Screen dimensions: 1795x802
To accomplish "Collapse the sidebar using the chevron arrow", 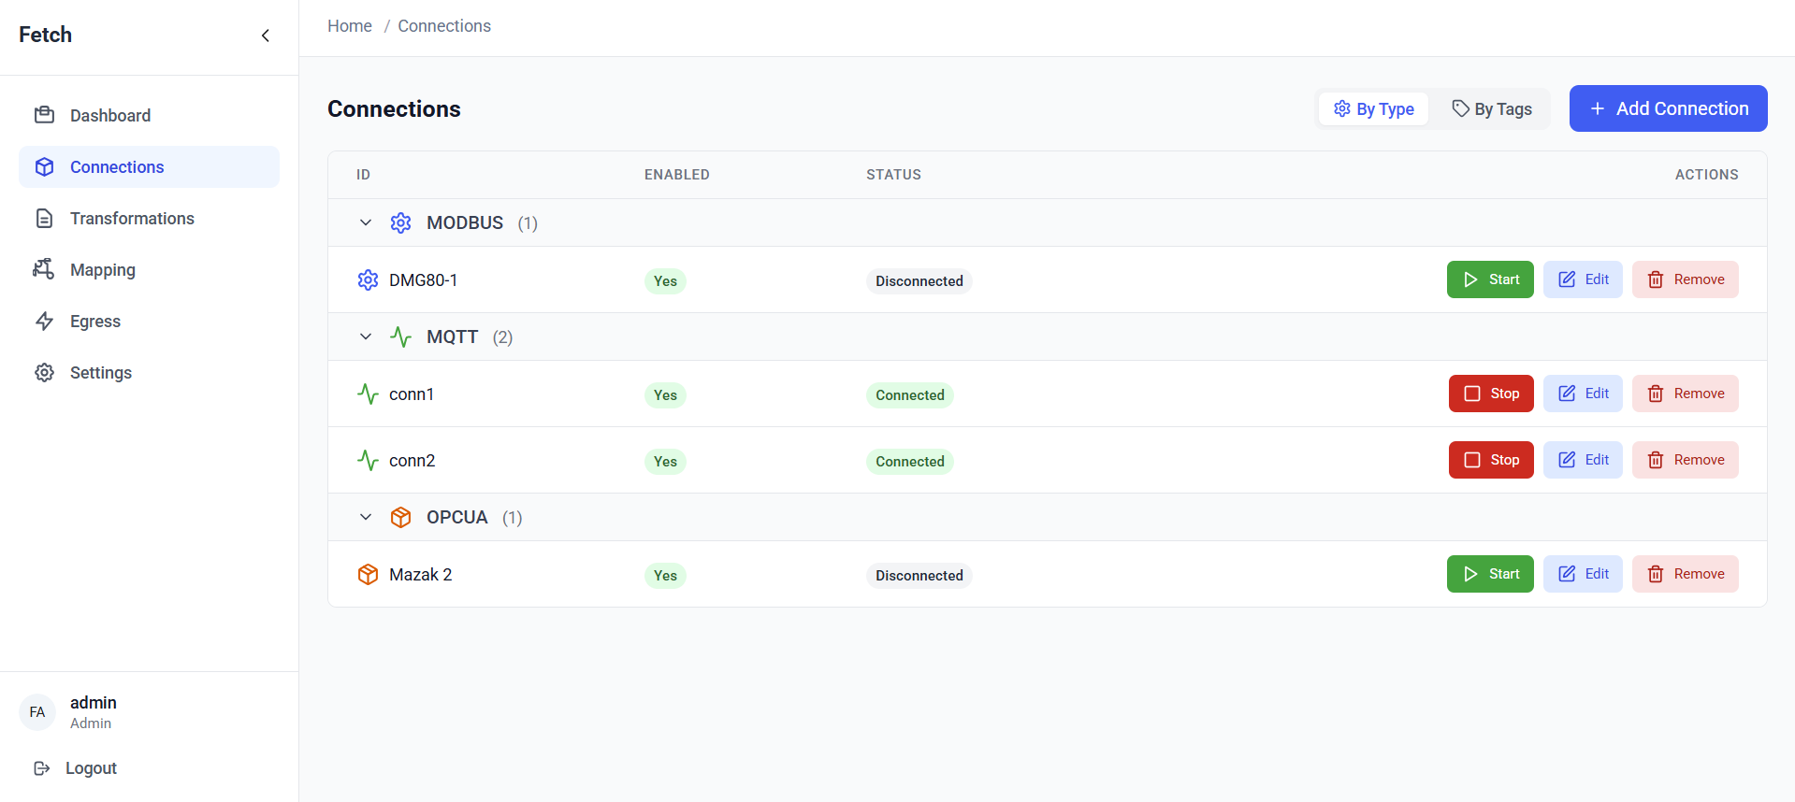I will point(266,36).
